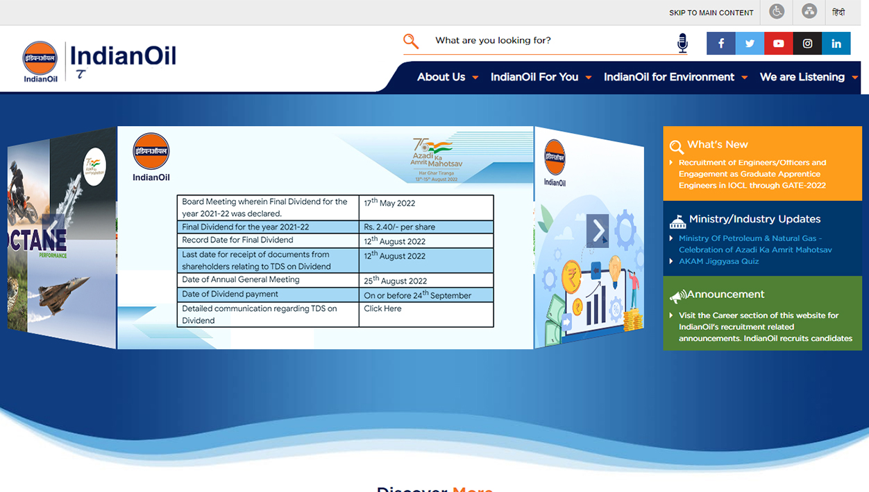Click the Ministry building icon
The width and height of the screenshot is (869, 492).
coord(677,221)
